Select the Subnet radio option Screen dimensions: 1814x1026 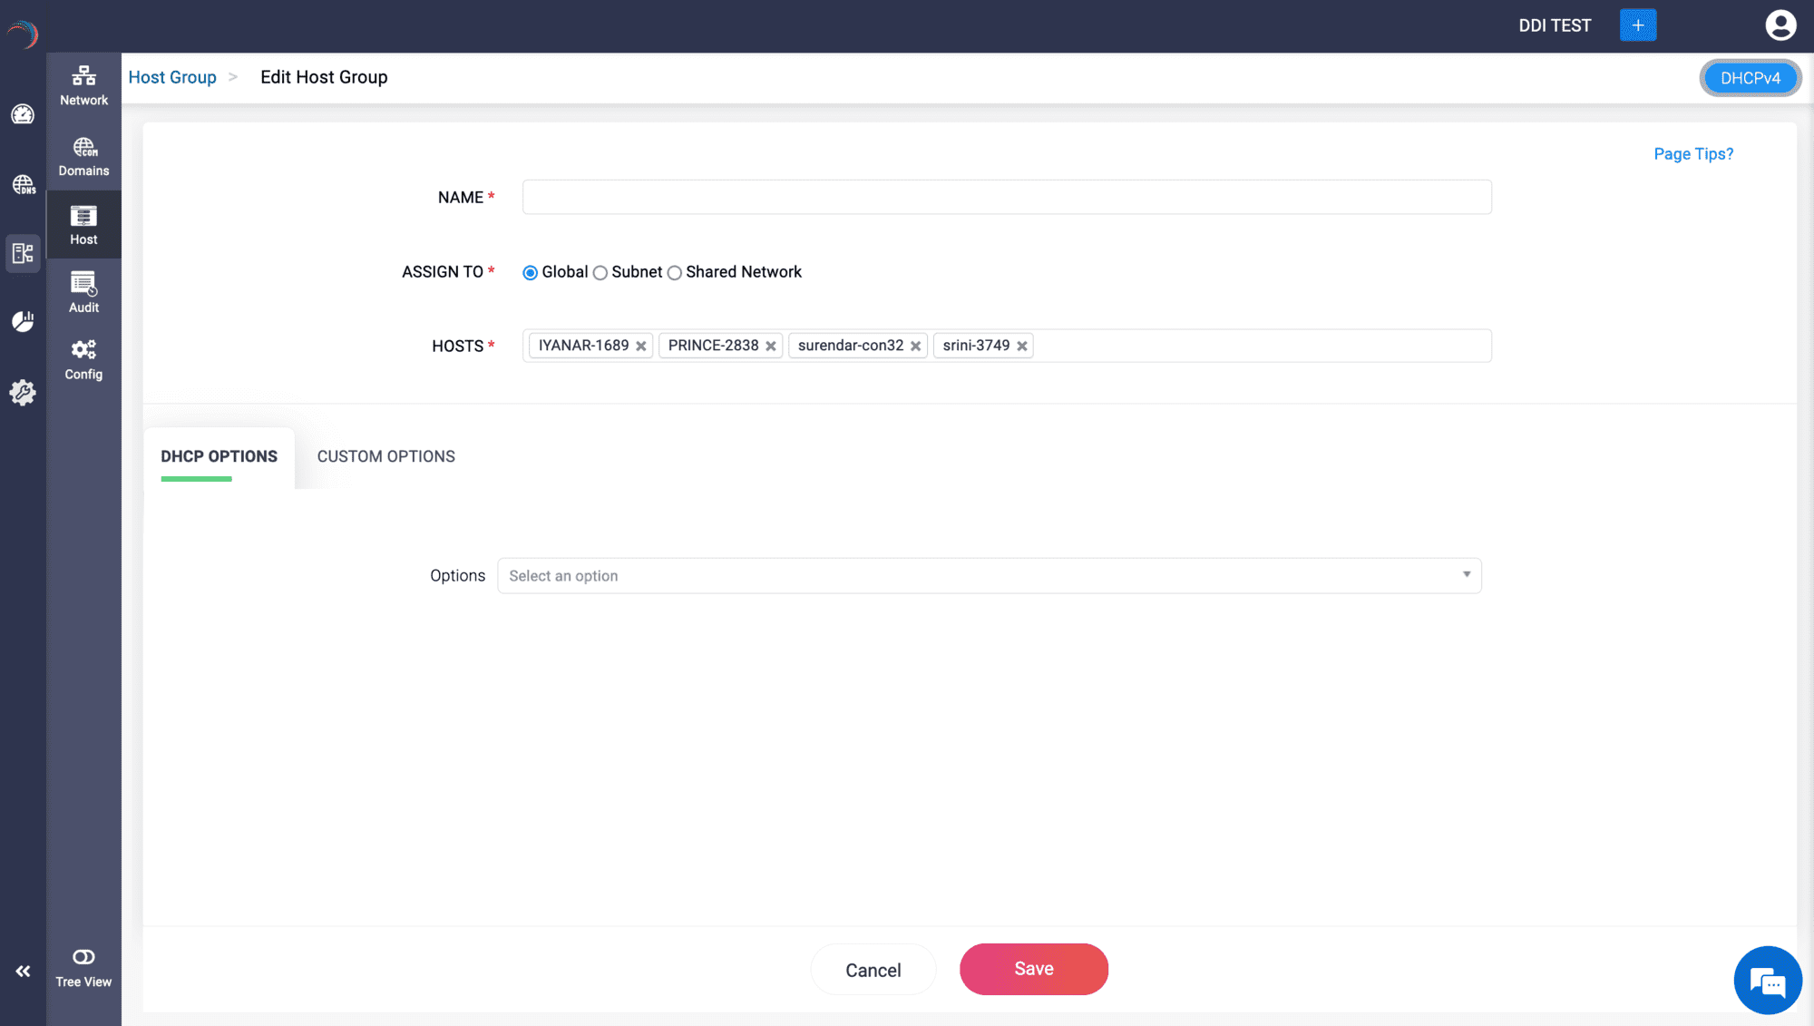(x=600, y=273)
